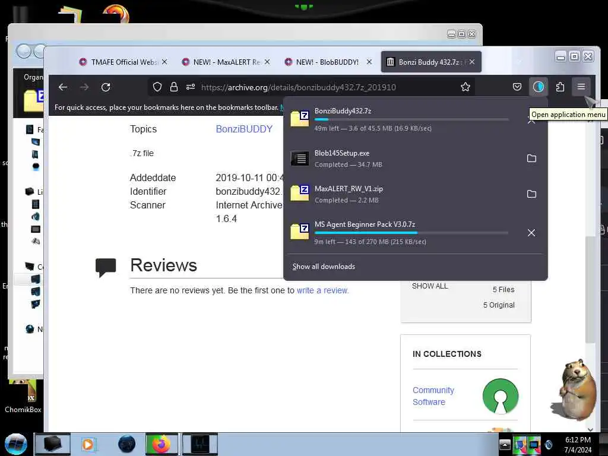Click the BonziBuddy432.7z download file icon
This screenshot has height=456, width=608.
coord(300,119)
